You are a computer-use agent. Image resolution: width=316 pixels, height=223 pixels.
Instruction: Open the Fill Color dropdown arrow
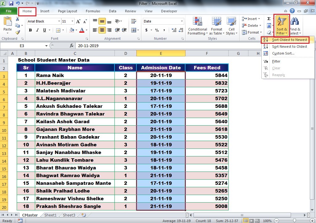(76, 29)
